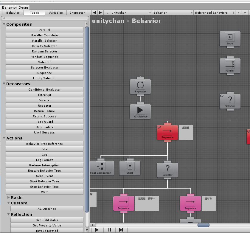The image size is (250, 233).
Task: Collapse the Decorators category
Action: pos(4,84)
